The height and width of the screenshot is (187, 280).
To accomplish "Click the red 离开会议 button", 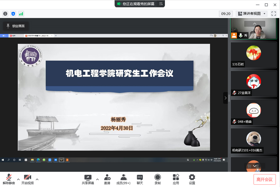I will click(264, 179).
